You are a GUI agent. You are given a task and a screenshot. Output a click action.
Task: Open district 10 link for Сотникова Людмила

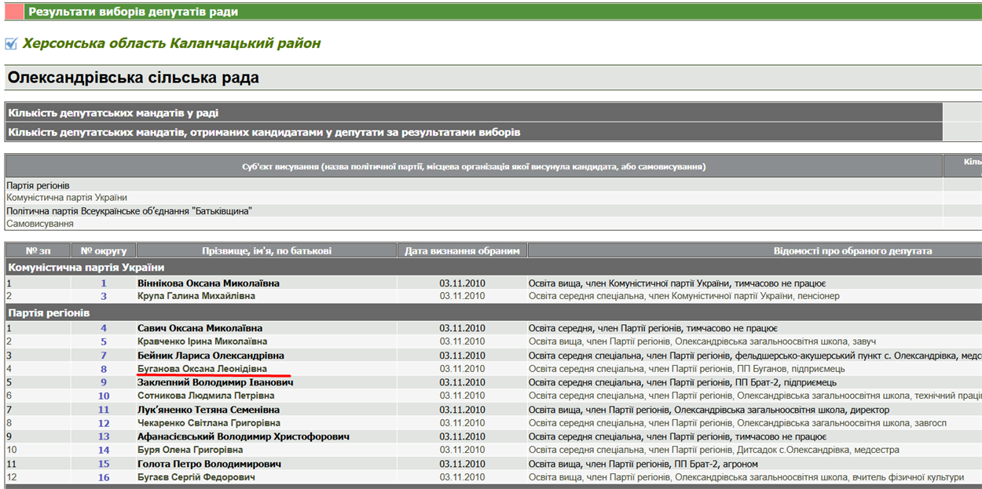(x=104, y=396)
